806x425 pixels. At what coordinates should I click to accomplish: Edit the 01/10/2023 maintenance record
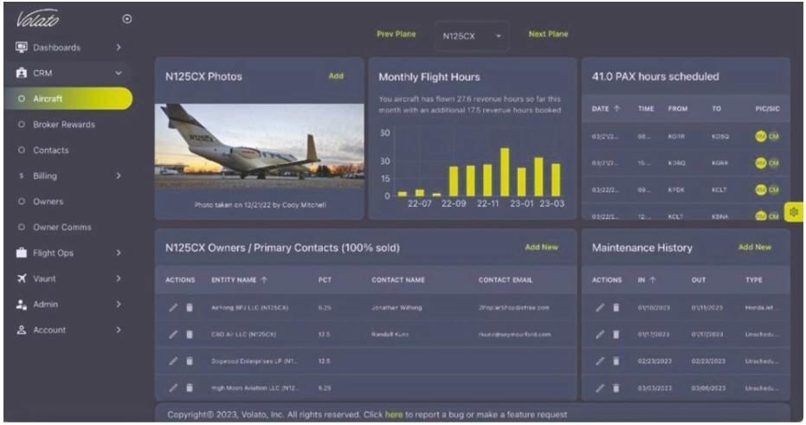coord(599,307)
